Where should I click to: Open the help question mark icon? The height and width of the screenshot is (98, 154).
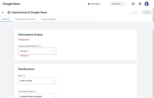click(x=133, y=4)
